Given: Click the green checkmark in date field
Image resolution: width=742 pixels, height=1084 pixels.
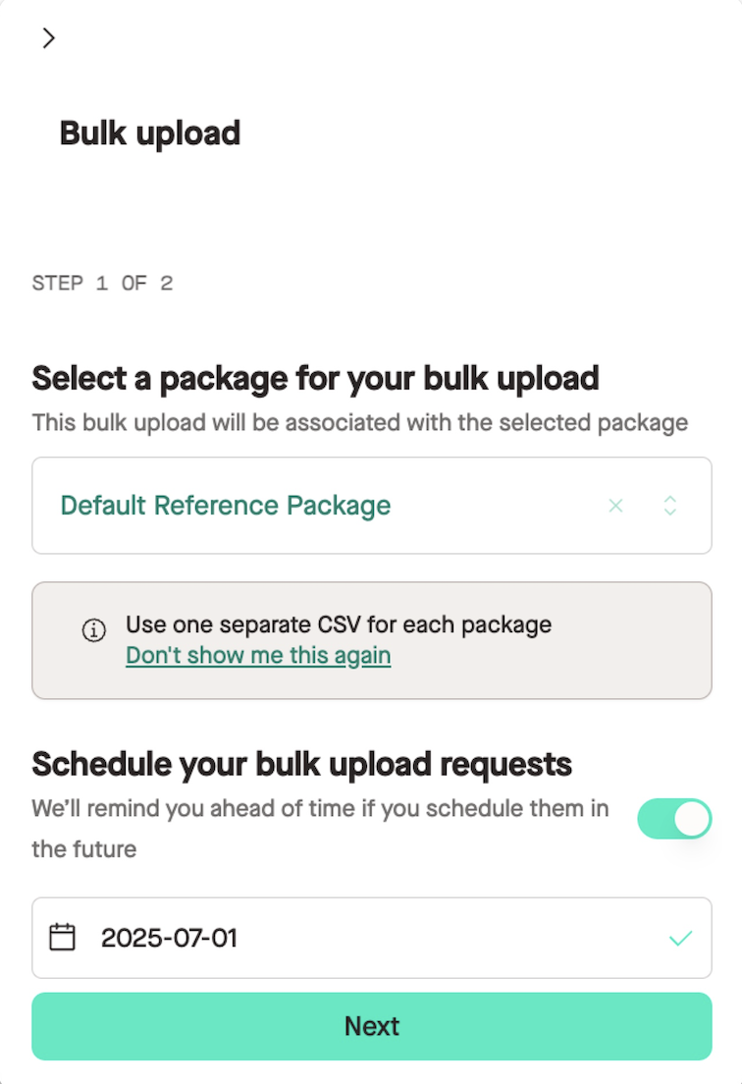Looking at the screenshot, I should pyautogui.click(x=680, y=938).
